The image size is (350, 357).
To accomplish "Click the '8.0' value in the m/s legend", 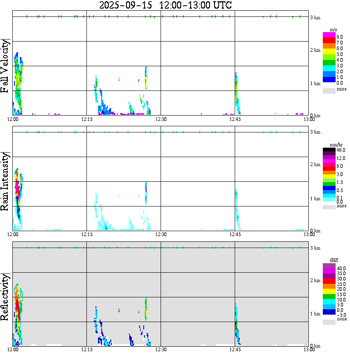I will 340,37.
